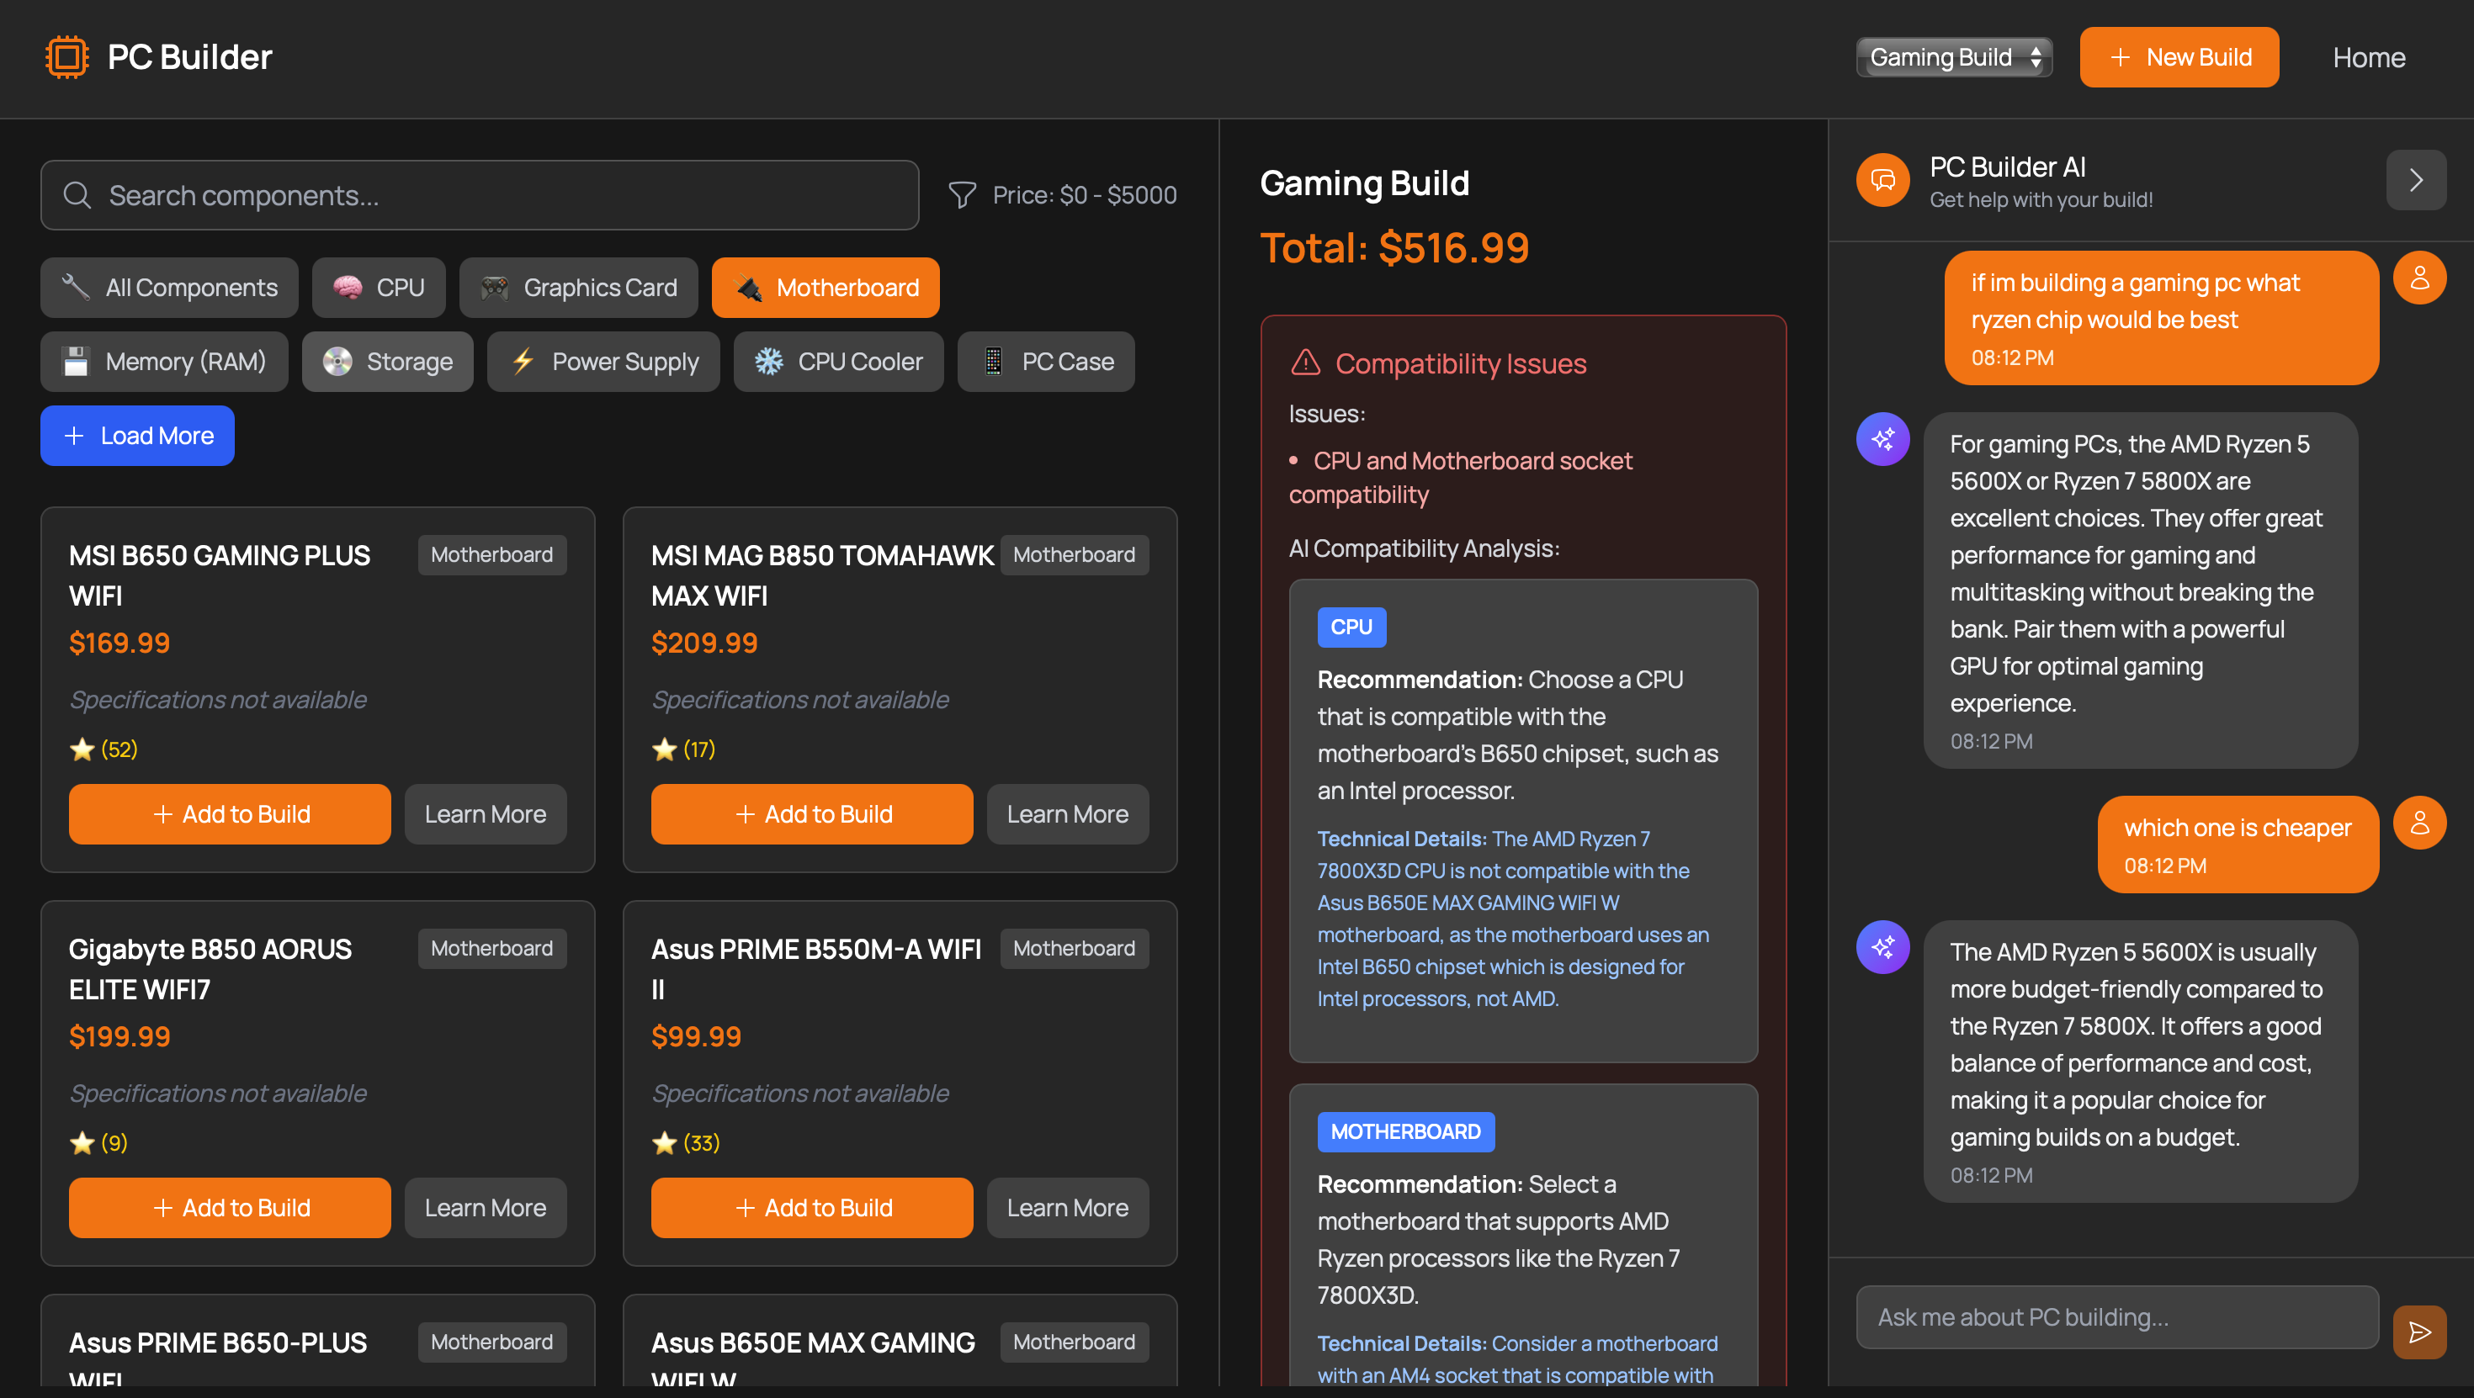Click the star rating on MSI B650 GAMING PLUS
The image size is (2474, 1398).
coord(82,749)
